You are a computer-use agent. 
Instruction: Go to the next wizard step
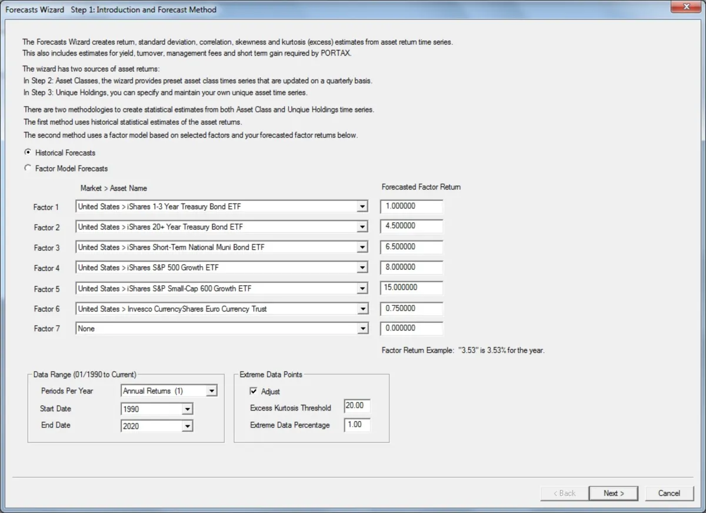(x=614, y=494)
